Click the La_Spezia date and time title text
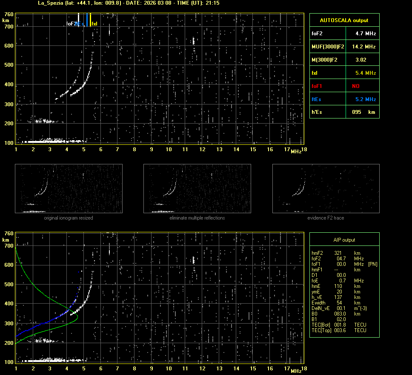This screenshot has width=412, height=375. 123,3
